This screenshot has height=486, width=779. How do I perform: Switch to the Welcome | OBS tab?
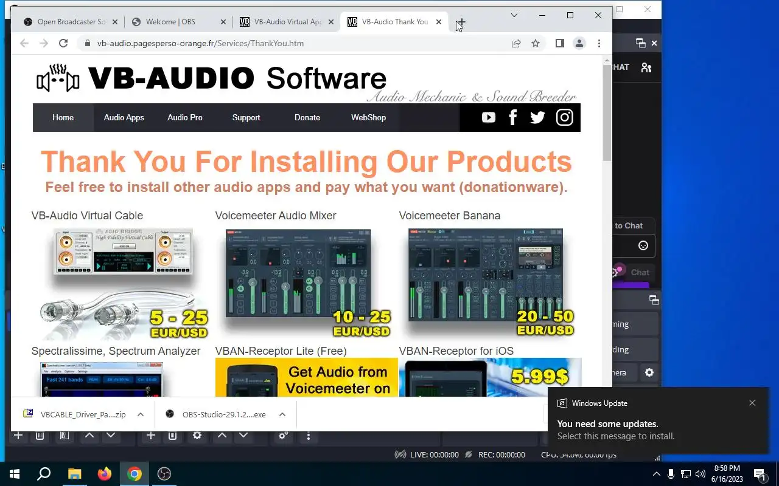[x=170, y=22]
